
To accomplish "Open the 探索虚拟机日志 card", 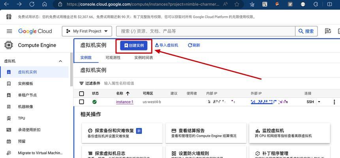I will (x=122, y=152).
